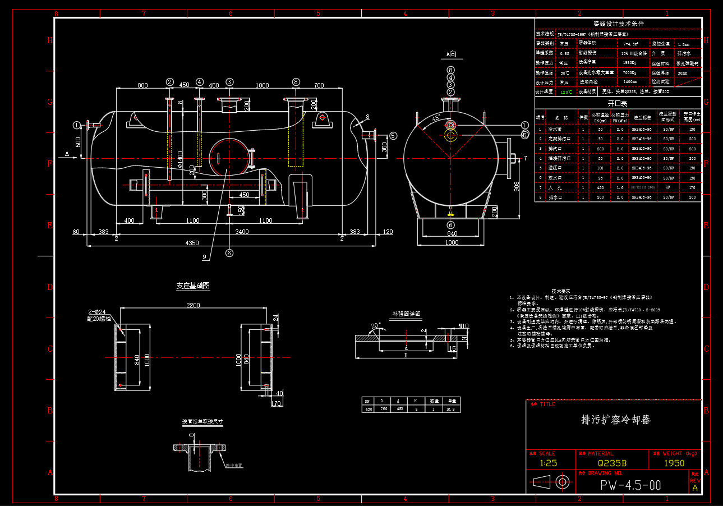Viewport: 723px width, 506px height.
Task: Select the 350 dimension at right nozzle
Action: [x=384, y=147]
